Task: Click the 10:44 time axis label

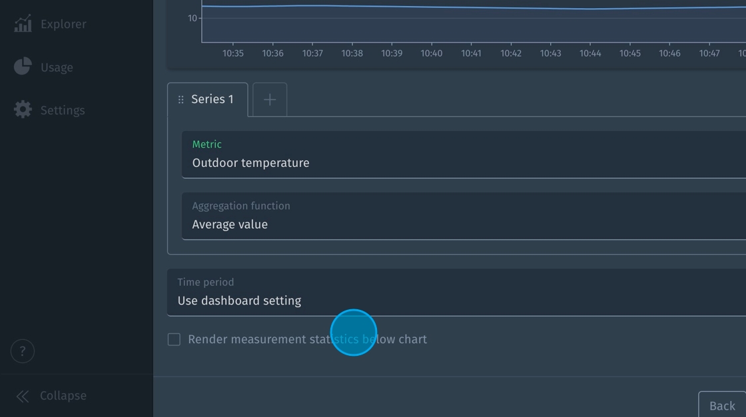Action: coord(590,53)
